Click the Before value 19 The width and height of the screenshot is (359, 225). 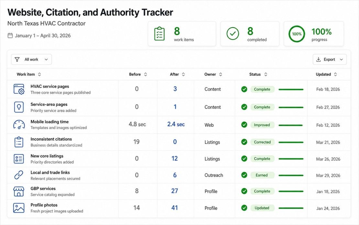136,142
